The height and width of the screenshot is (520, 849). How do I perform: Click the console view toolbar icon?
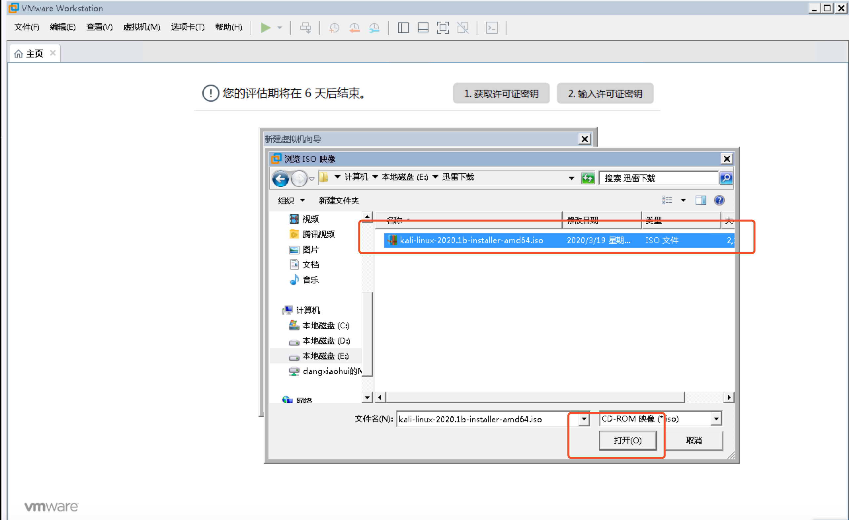492,27
